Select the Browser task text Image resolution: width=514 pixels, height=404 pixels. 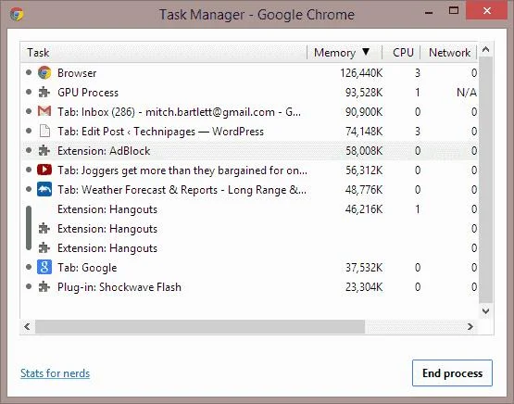[x=77, y=73]
